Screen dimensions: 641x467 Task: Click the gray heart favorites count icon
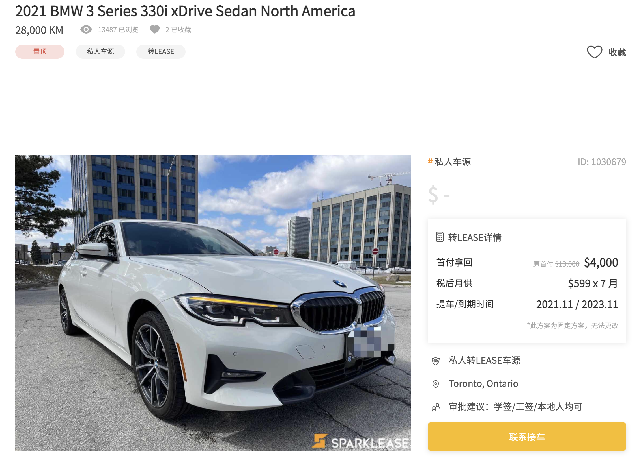pyautogui.click(x=155, y=29)
